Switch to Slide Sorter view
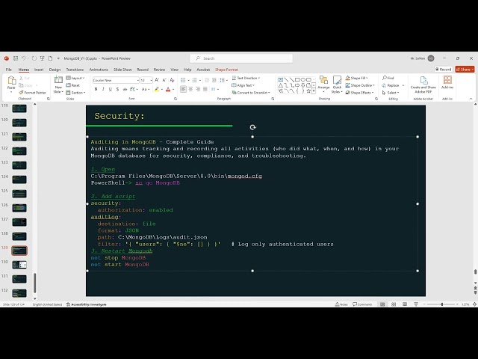 click(x=394, y=304)
